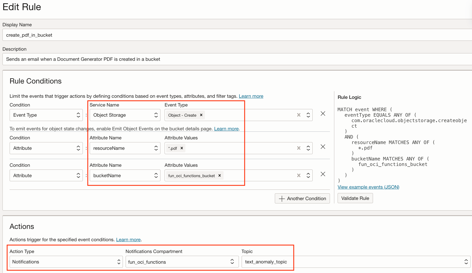This screenshot has height=273, width=472.
Task: Click into the Description text field
Action: click(236, 59)
